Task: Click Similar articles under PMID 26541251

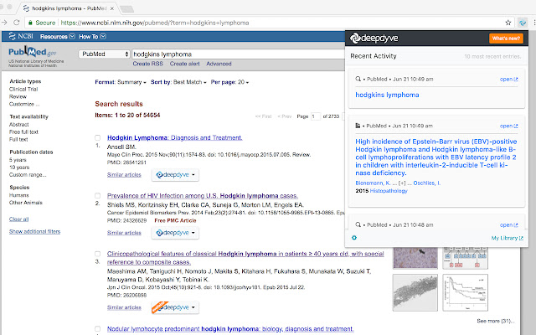Action: [124, 175]
